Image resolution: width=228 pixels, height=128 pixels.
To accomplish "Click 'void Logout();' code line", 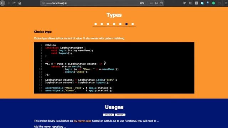I will [62, 53].
